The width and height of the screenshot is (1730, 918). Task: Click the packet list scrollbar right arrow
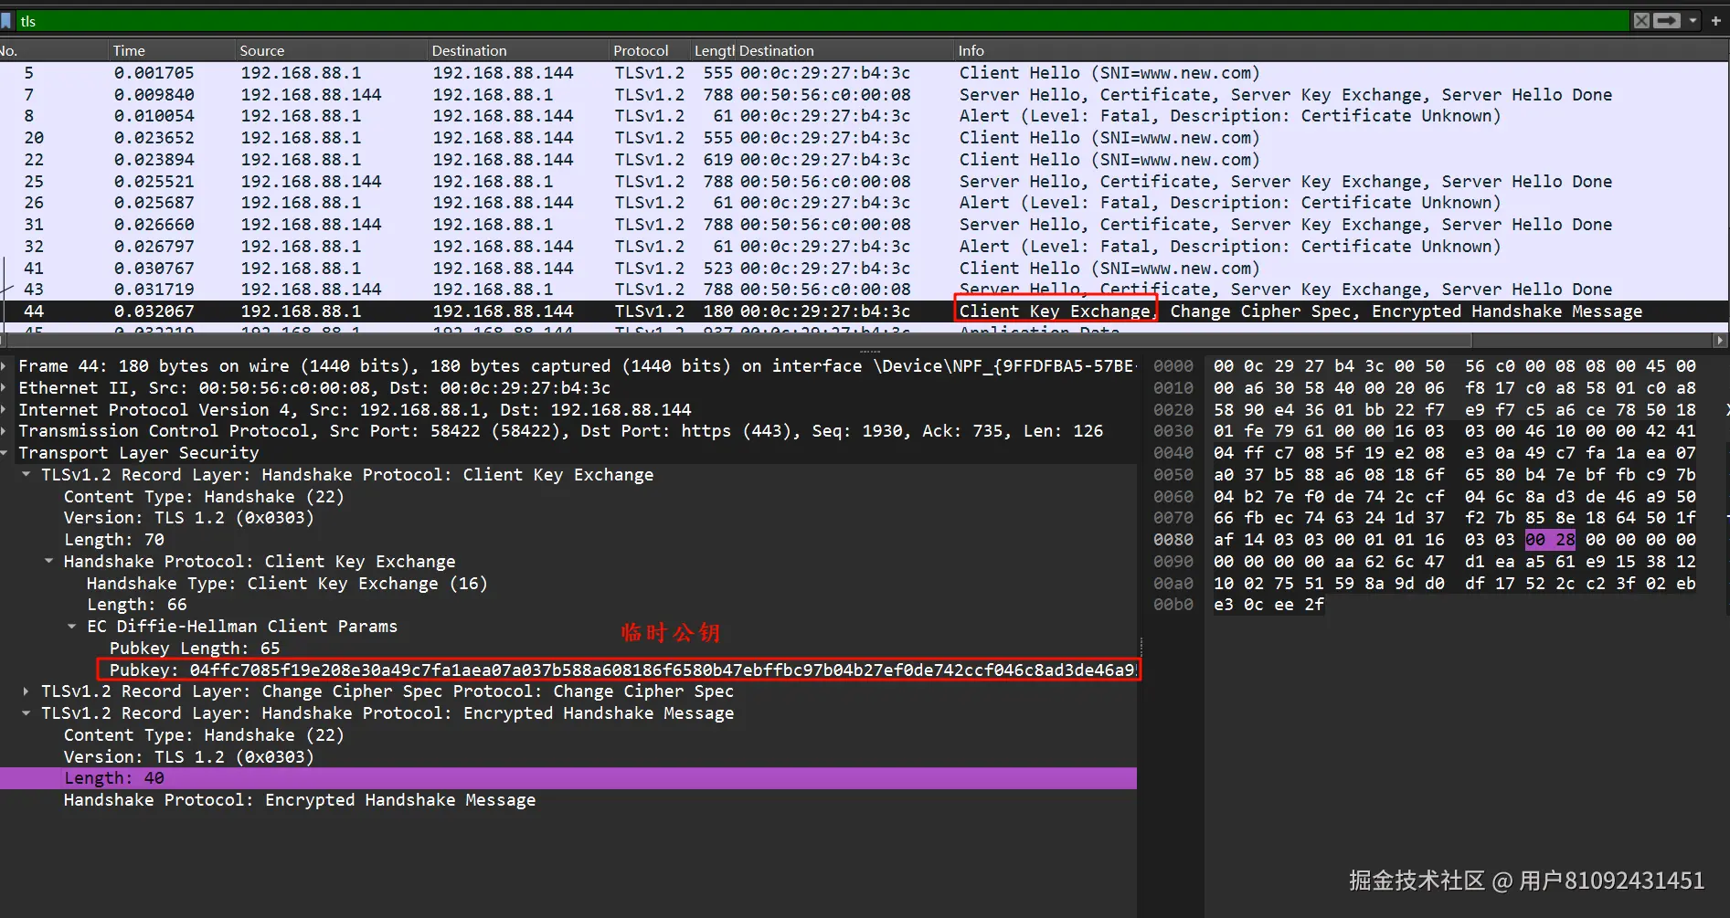point(1720,341)
